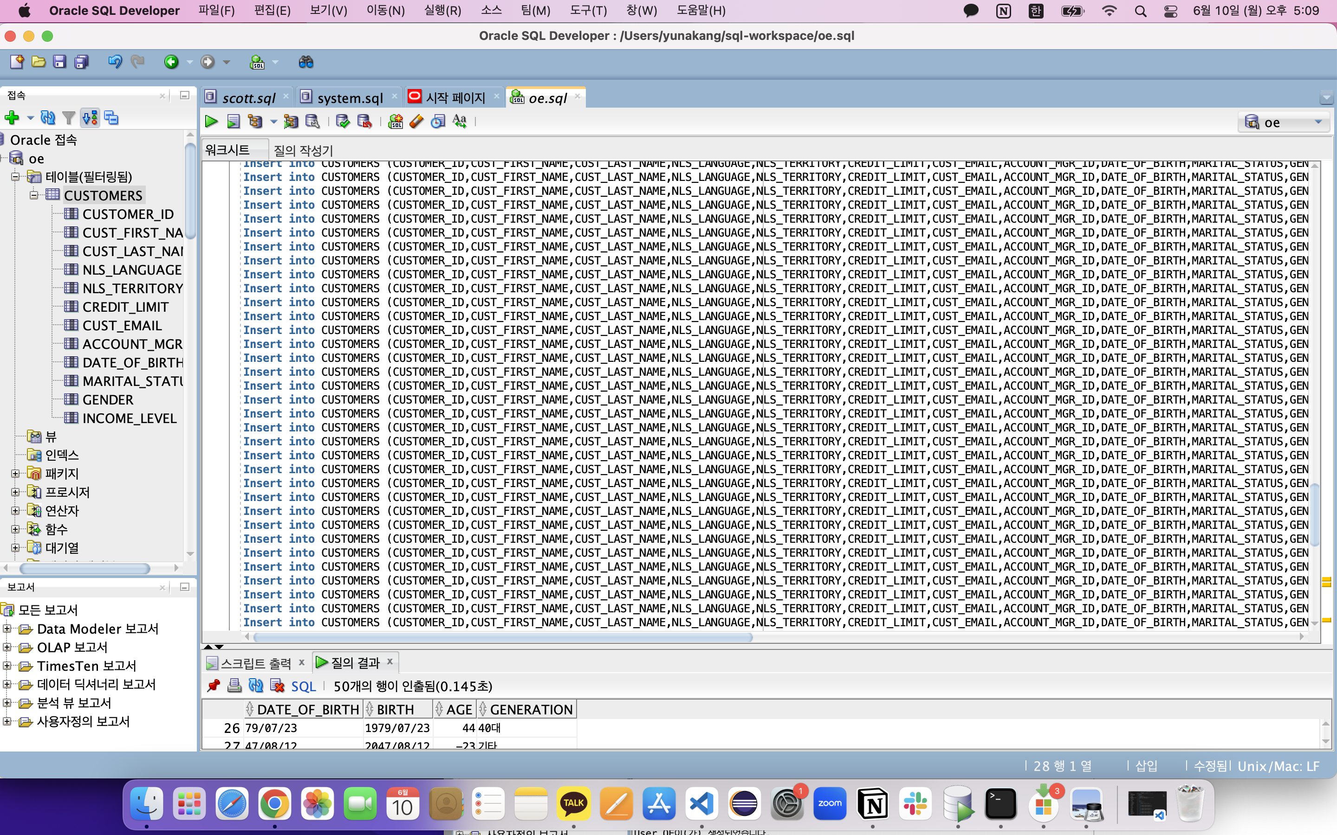The width and height of the screenshot is (1337, 835).
Task: Commit changes with the database checkmark icon
Action: pyautogui.click(x=343, y=122)
